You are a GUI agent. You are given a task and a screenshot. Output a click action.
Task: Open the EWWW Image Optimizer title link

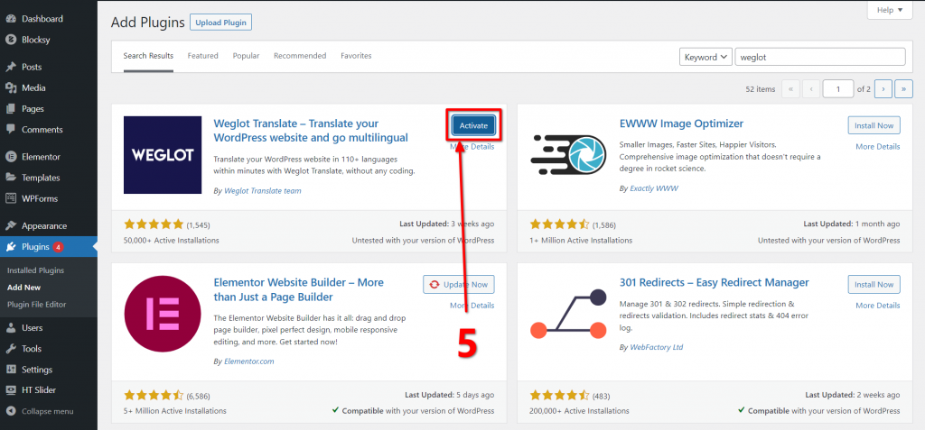(x=681, y=124)
